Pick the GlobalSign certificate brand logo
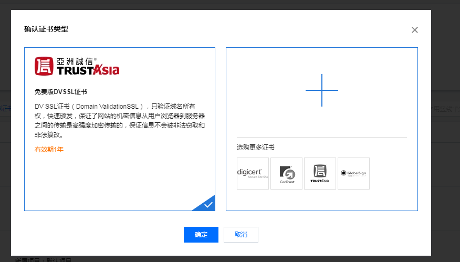460x262 pixels. [x=353, y=173]
